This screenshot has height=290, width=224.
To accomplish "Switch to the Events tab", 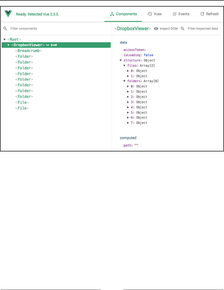I will click(181, 14).
